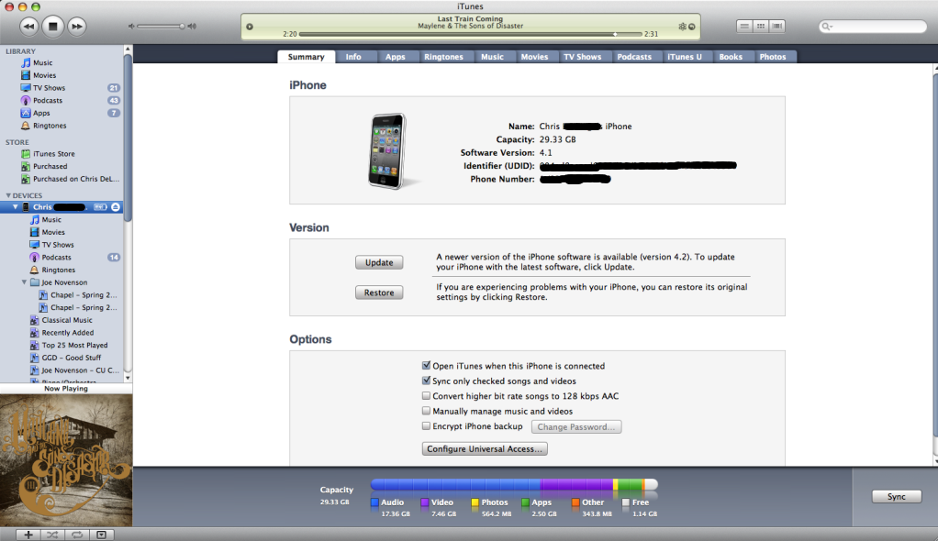Switch to the Info tab

point(353,57)
